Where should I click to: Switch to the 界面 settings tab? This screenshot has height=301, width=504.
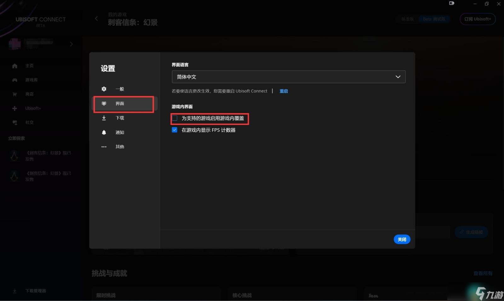(x=124, y=104)
